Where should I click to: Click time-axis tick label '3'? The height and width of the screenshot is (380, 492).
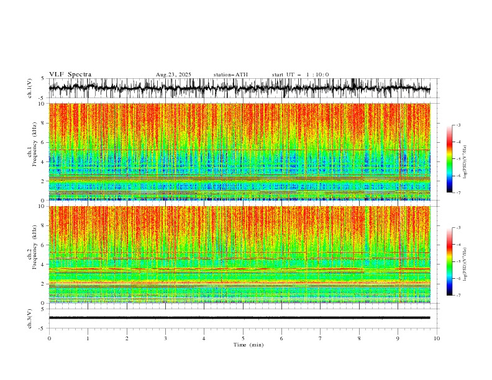tap(165, 338)
